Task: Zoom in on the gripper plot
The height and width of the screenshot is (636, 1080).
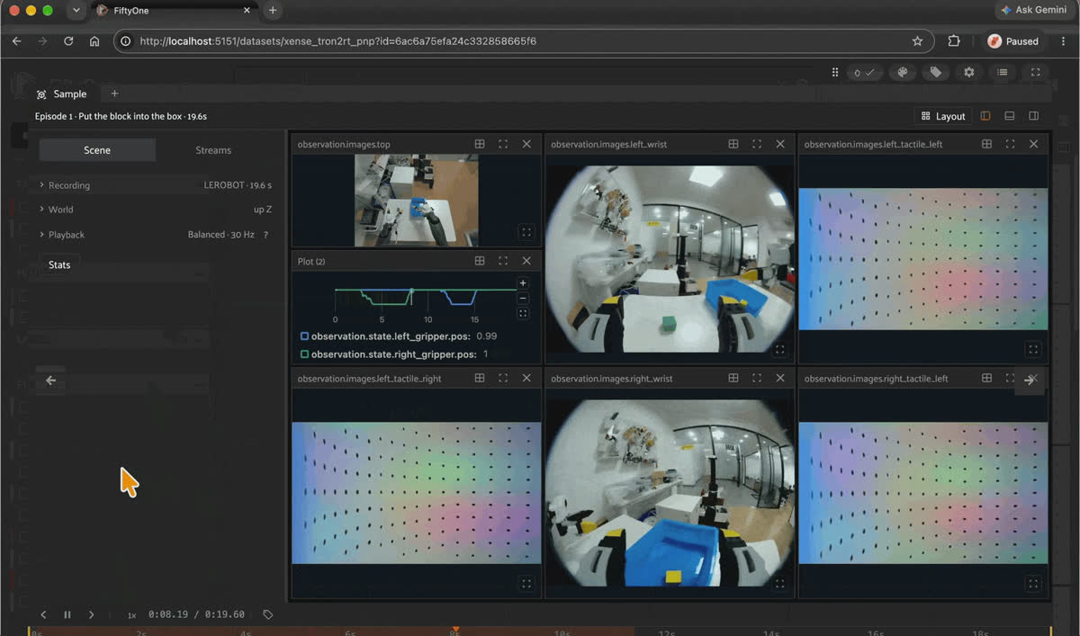Action: [x=523, y=283]
